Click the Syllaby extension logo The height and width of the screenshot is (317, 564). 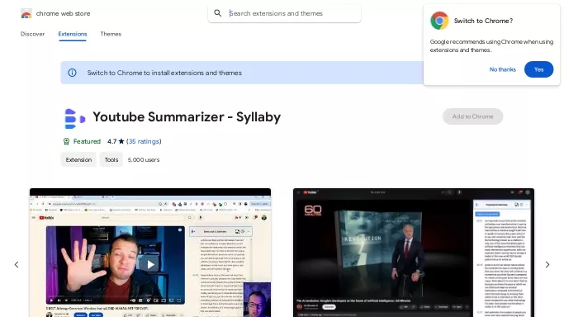pyautogui.click(x=75, y=119)
